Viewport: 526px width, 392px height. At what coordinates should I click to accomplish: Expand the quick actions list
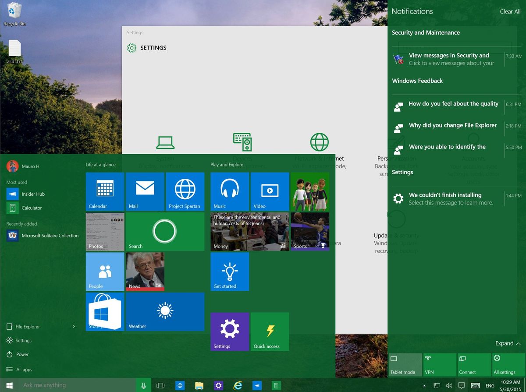(507, 343)
